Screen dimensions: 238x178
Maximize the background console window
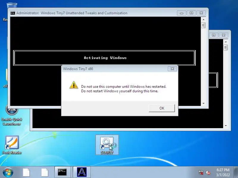214,35
